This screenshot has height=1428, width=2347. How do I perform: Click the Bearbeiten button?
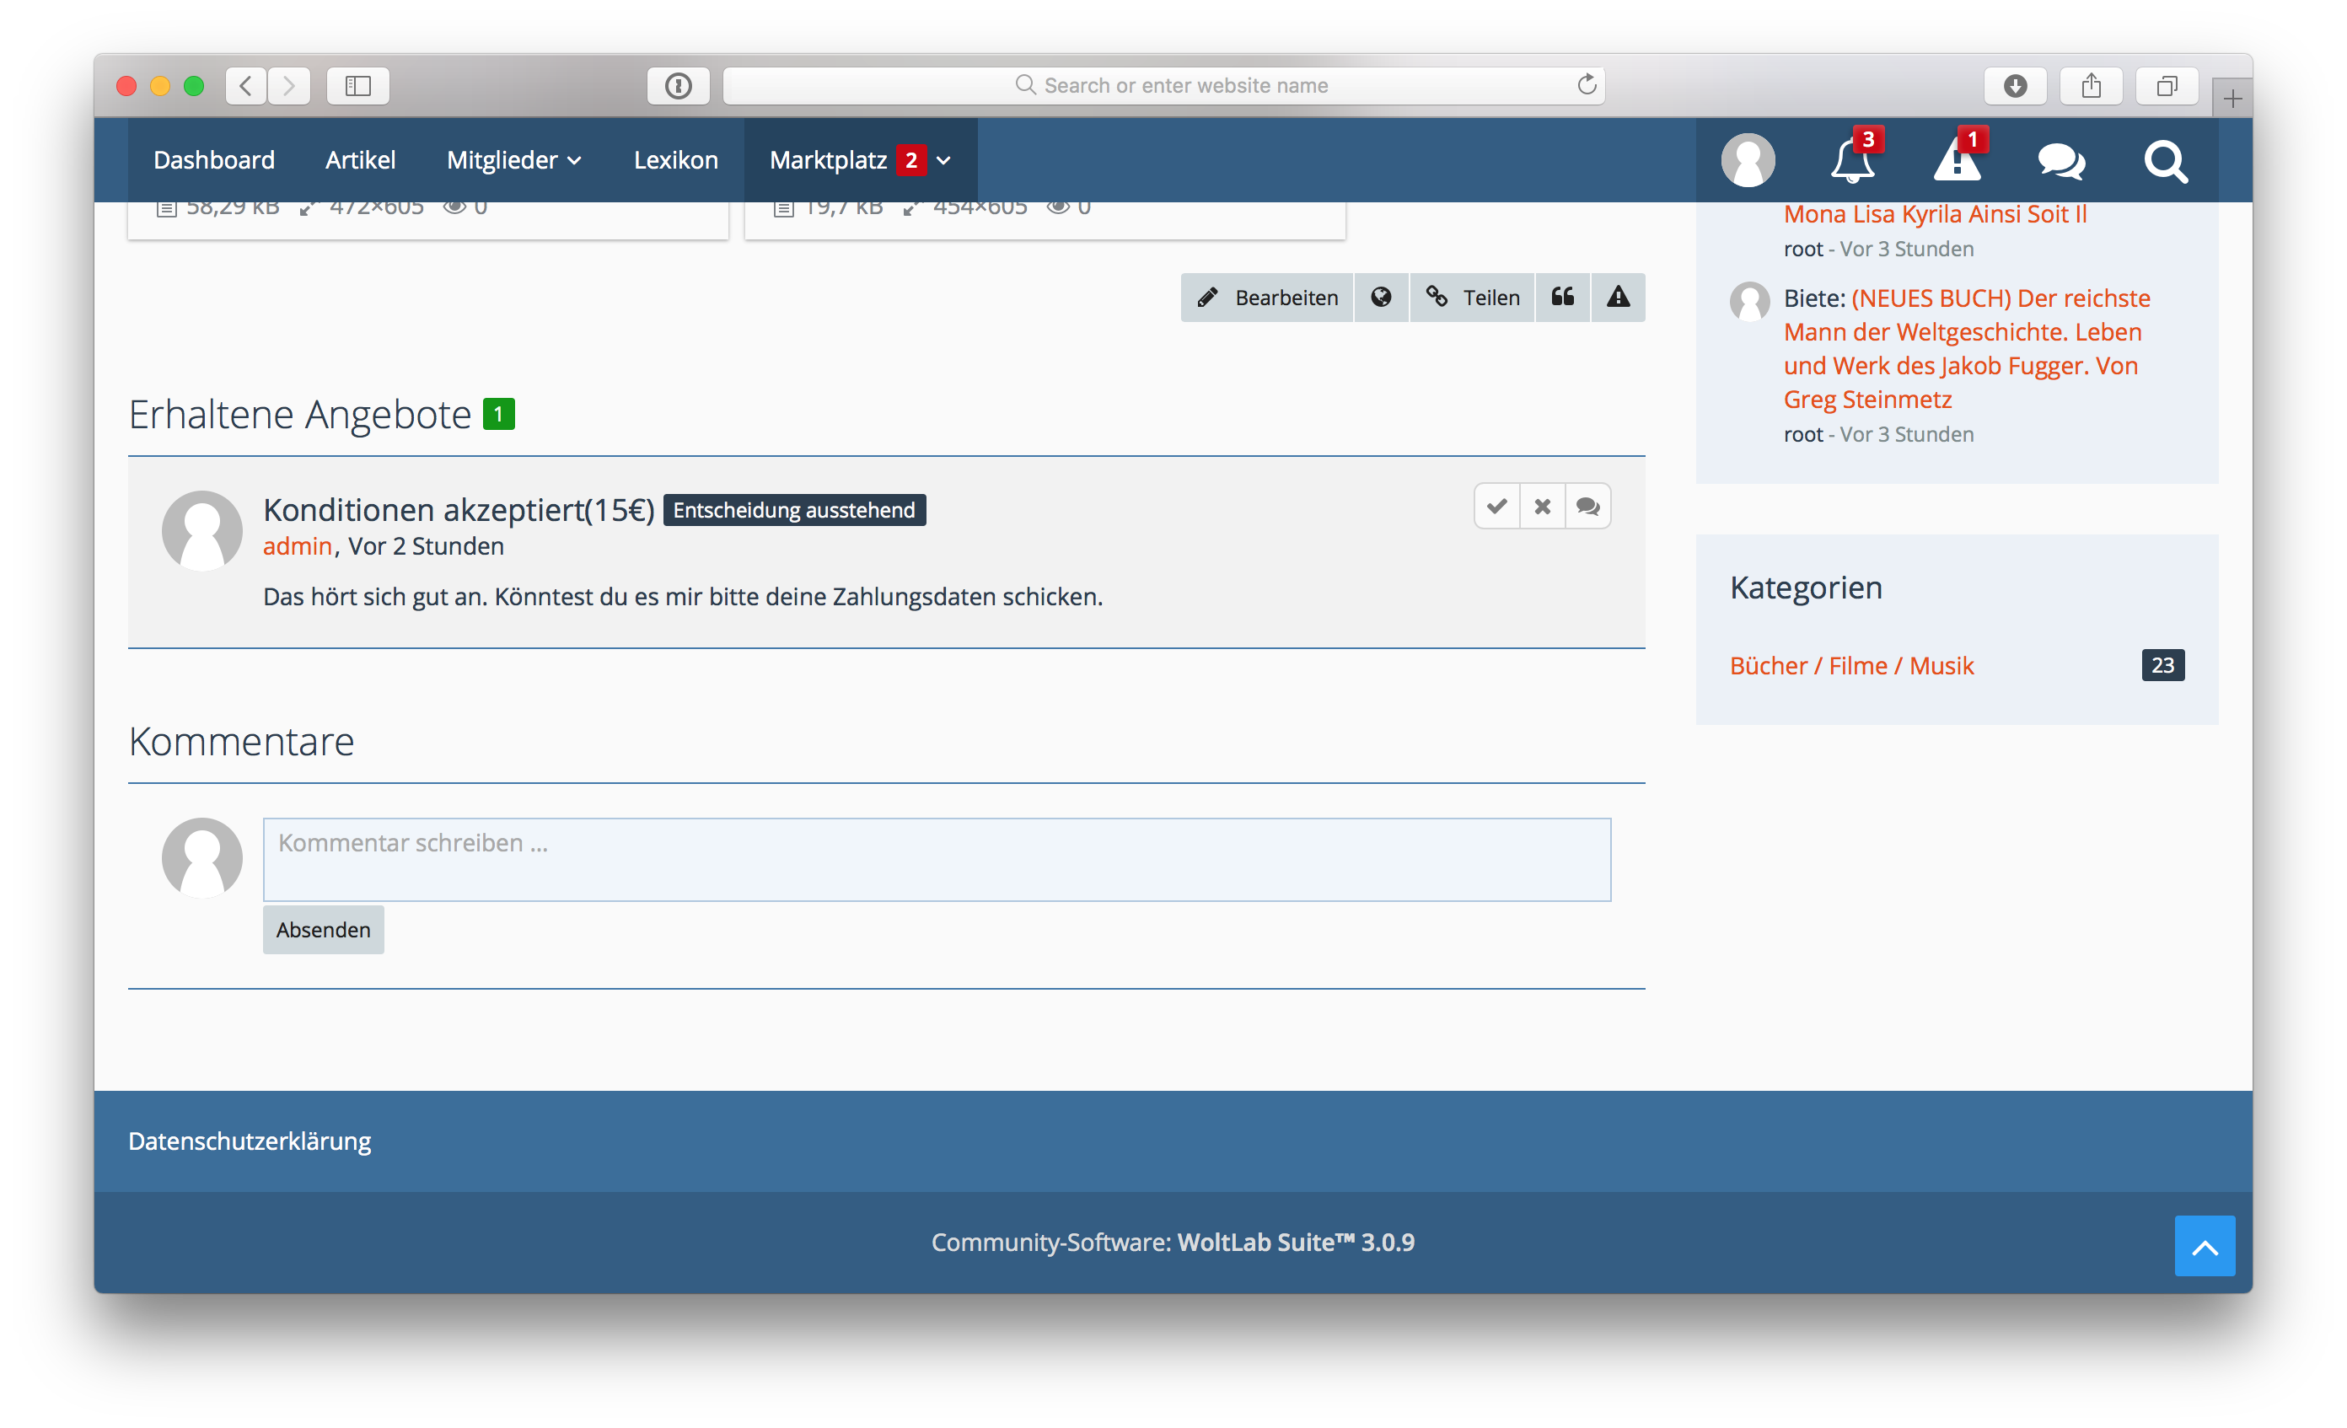coord(1267,298)
